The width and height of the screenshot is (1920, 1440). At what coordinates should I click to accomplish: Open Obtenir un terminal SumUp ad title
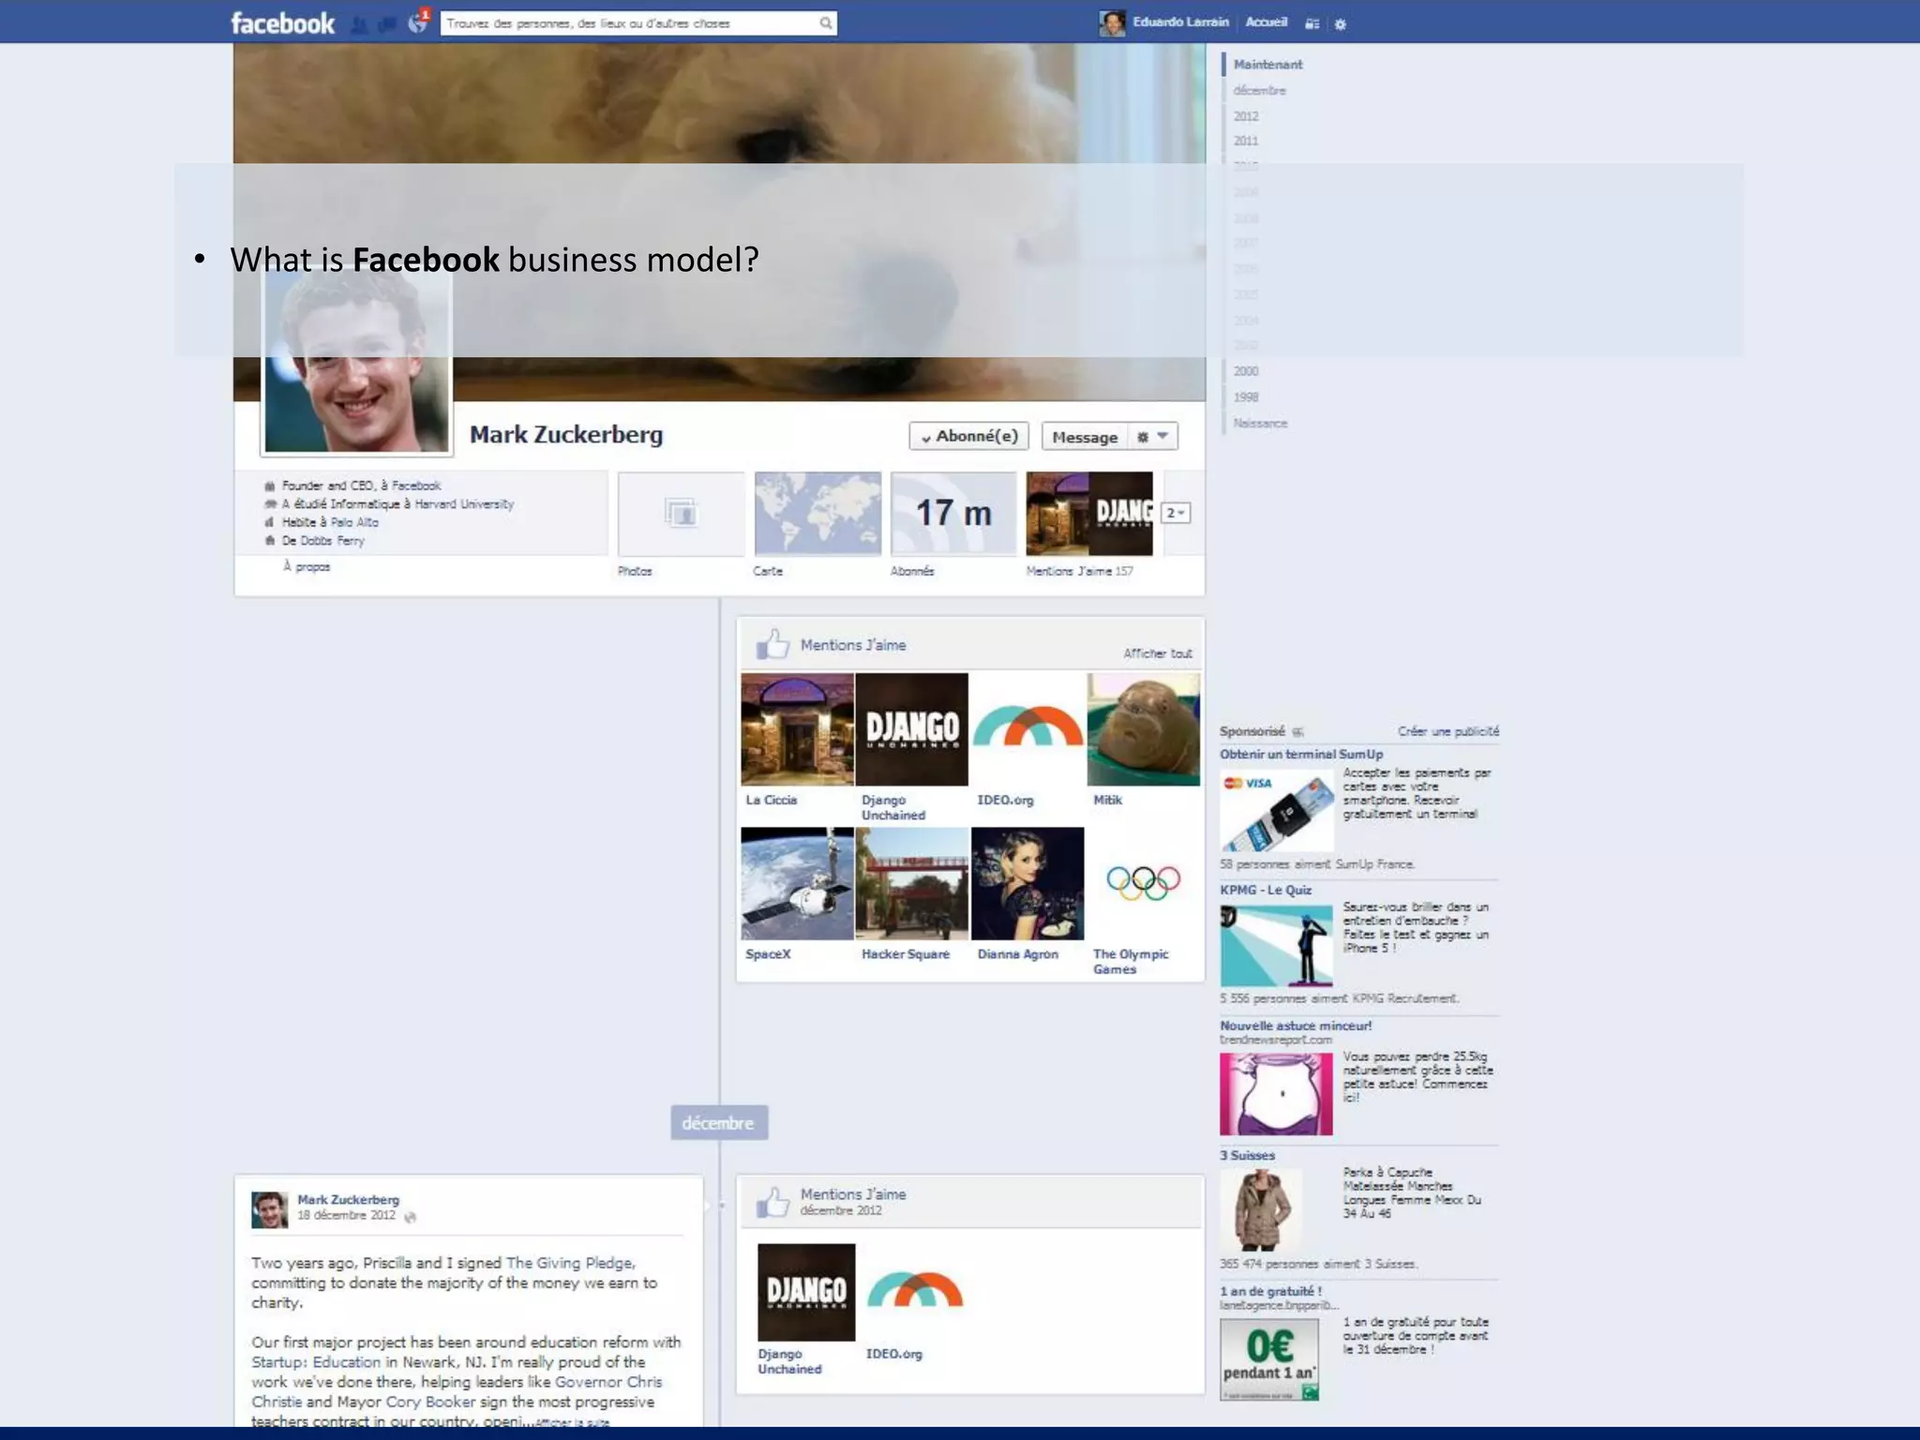(1301, 754)
